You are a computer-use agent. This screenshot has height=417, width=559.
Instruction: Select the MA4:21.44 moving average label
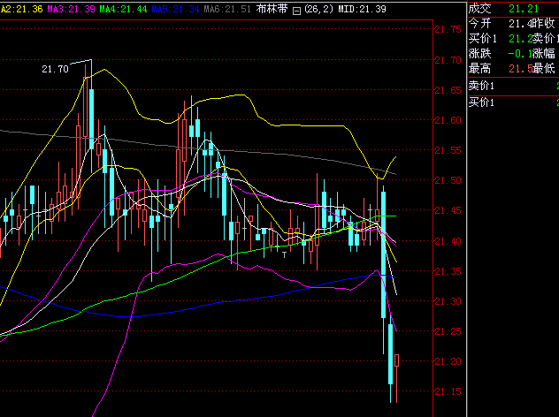tap(123, 9)
